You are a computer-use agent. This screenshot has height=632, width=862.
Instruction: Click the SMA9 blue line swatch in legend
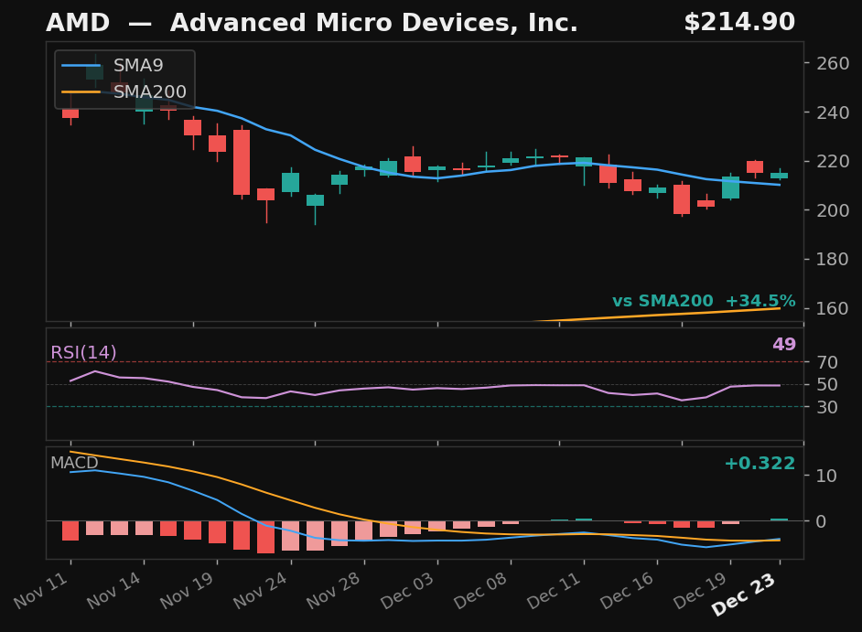pyautogui.click(x=81, y=66)
